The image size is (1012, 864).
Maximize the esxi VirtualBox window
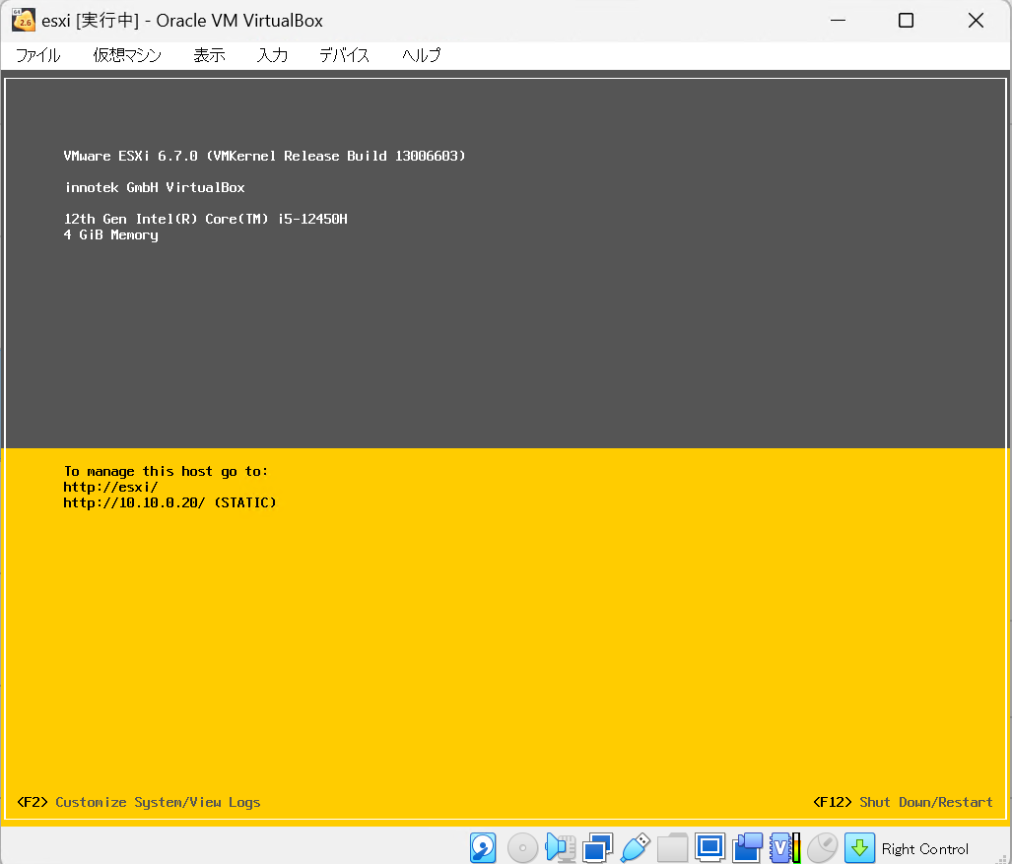pos(907,21)
